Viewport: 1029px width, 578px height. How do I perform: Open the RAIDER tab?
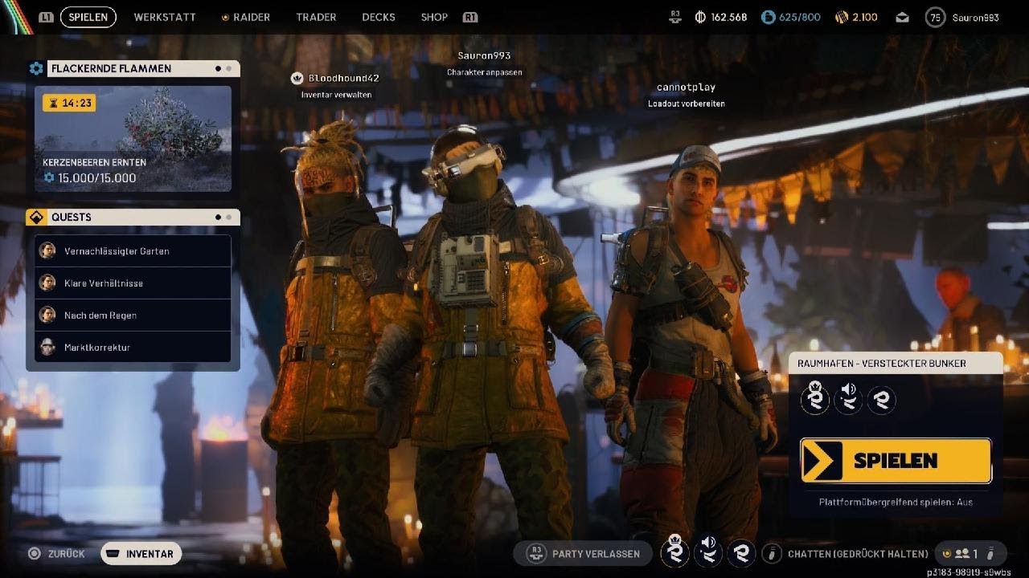[x=252, y=17]
